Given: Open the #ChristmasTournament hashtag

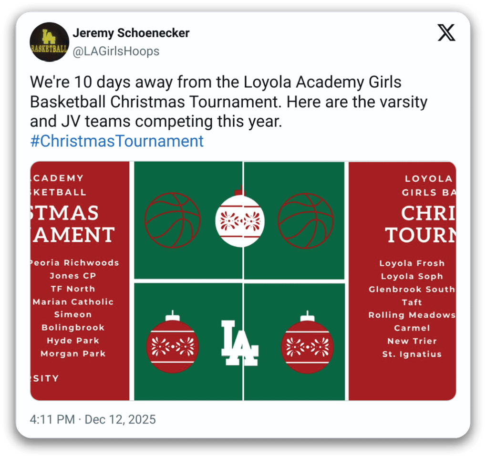Looking at the screenshot, I should click(x=117, y=141).
